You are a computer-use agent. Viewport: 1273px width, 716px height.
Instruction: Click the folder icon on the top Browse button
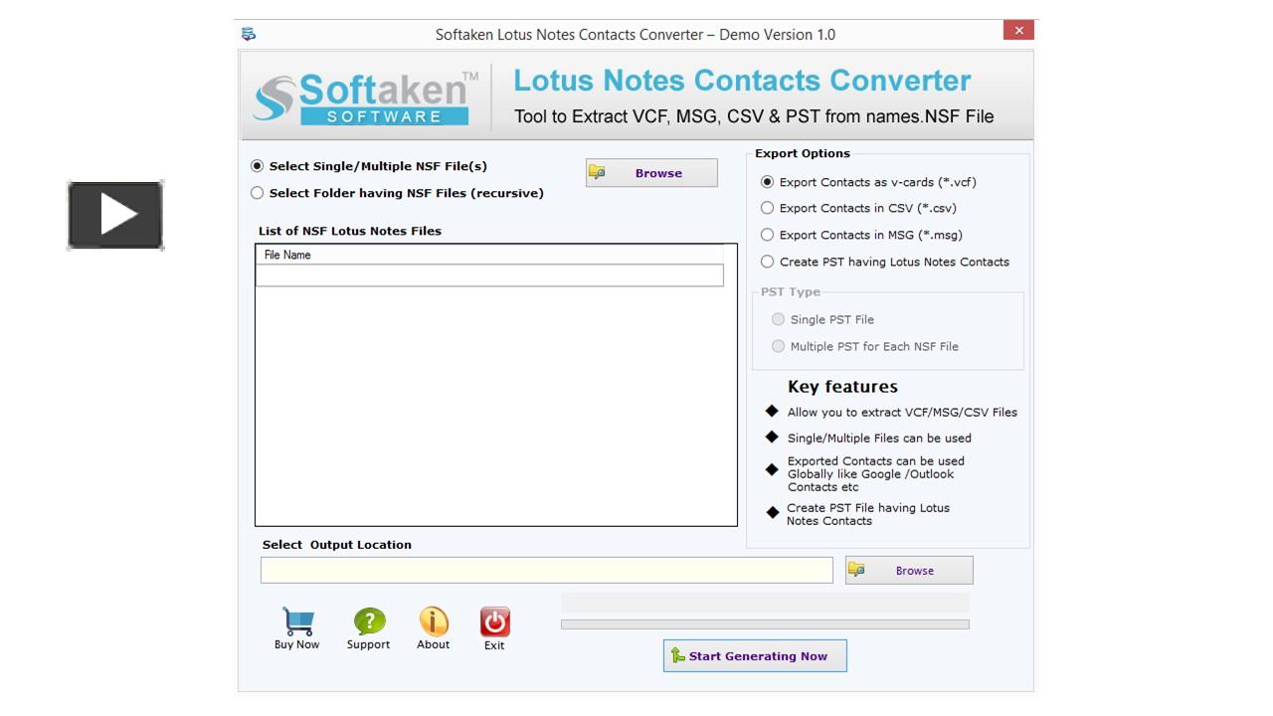(598, 171)
